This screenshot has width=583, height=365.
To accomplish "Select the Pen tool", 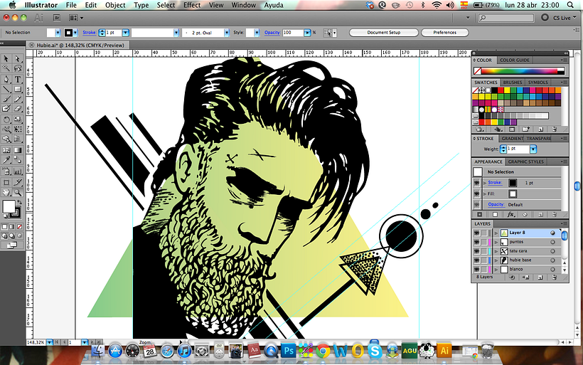I will pyautogui.click(x=6, y=79).
